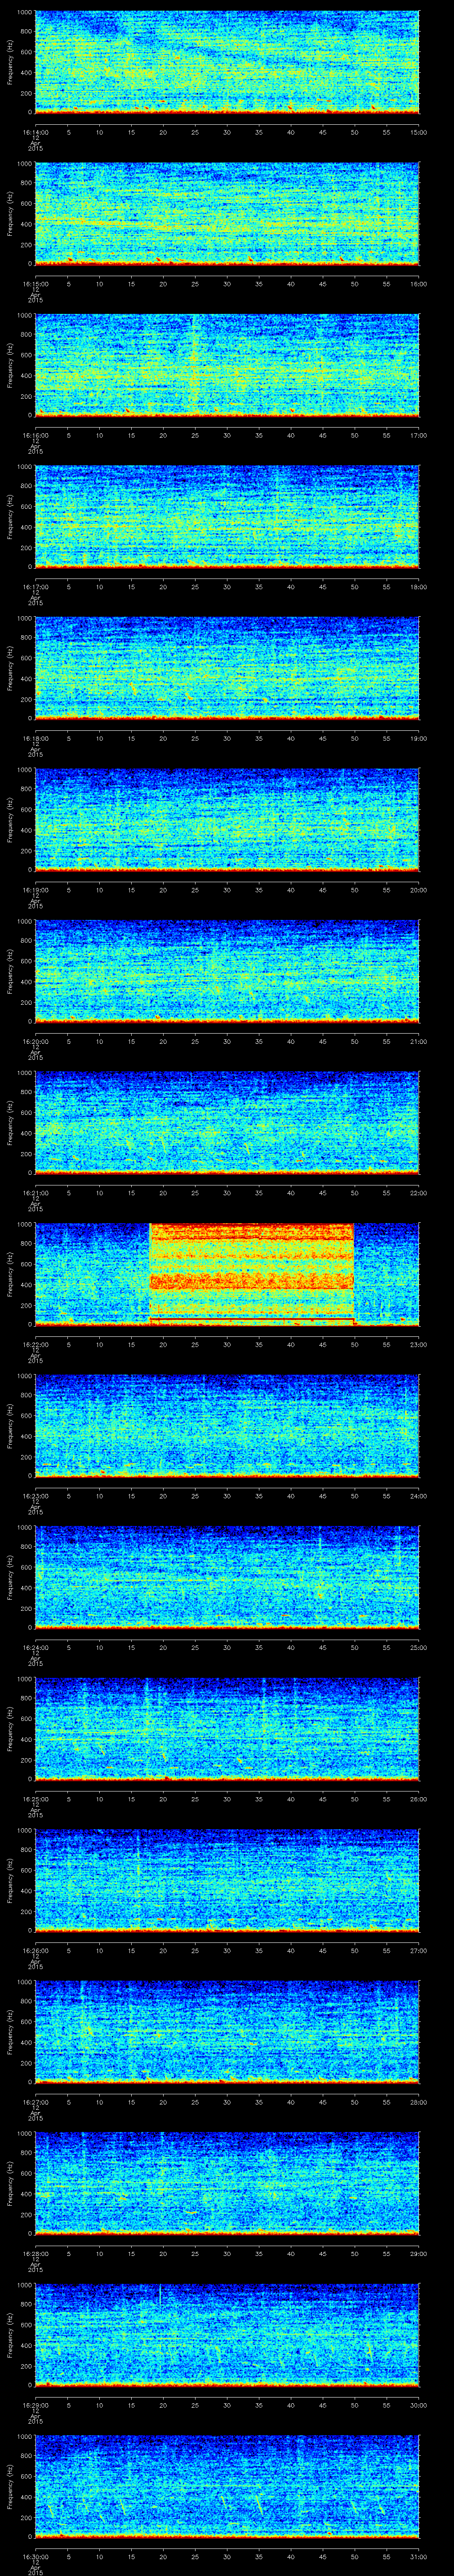Click the 16:16:00 start time label
The image size is (454, 2576).
(x=35, y=435)
